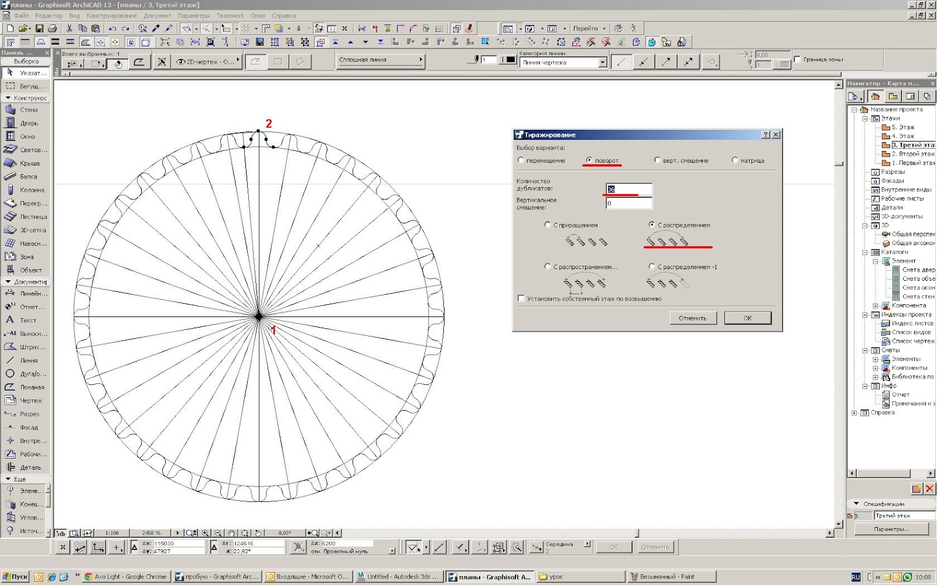Viewport: 937px width, 585px height.
Task: Select the поворот radio option
Action: point(589,160)
